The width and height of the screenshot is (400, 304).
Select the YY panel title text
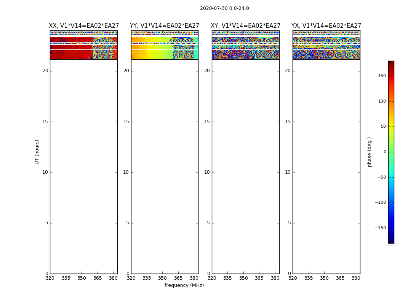point(165,26)
